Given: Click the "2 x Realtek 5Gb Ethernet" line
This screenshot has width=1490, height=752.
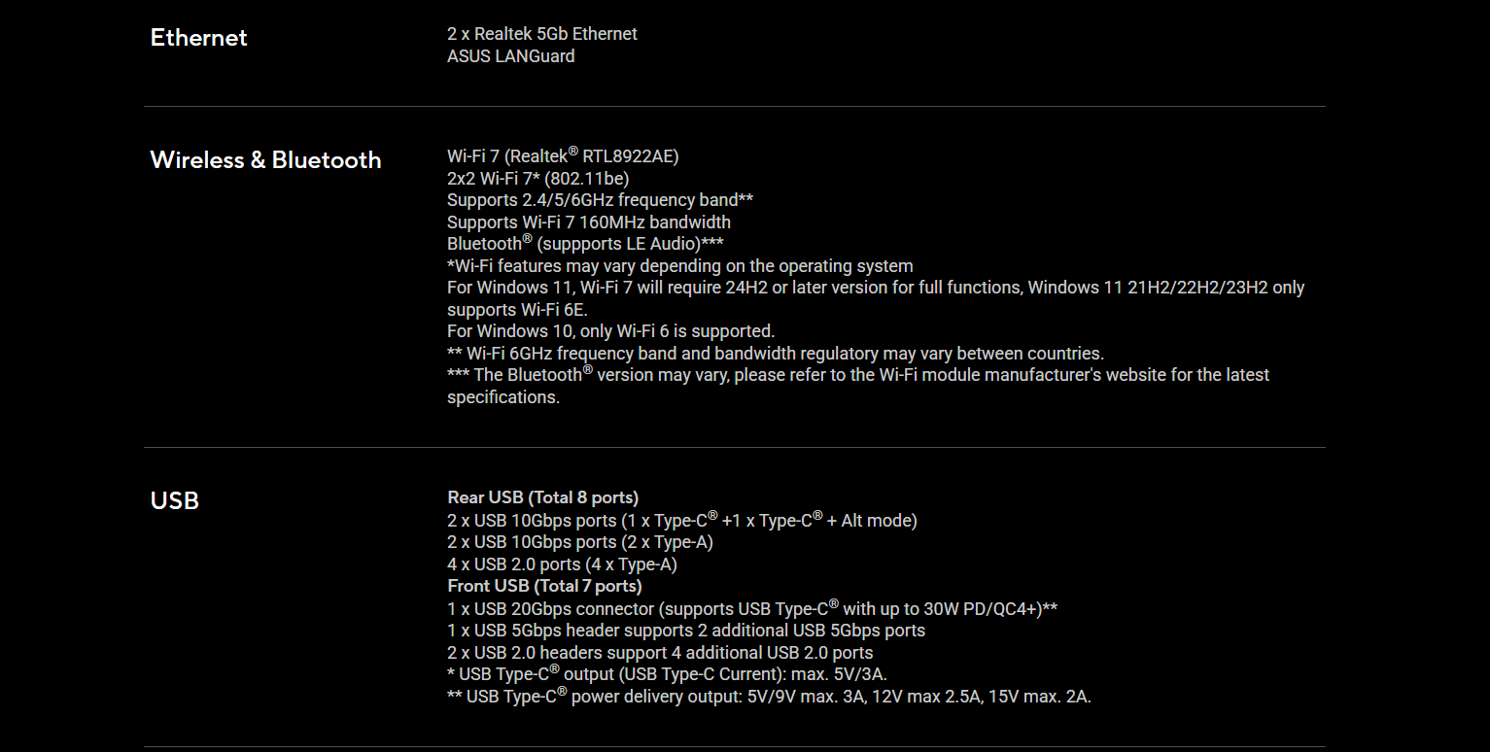Looking at the screenshot, I should [541, 34].
